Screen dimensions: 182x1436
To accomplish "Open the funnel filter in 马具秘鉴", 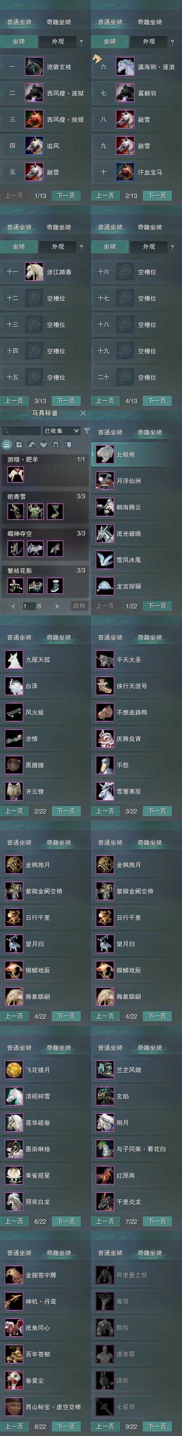I will [x=87, y=431].
